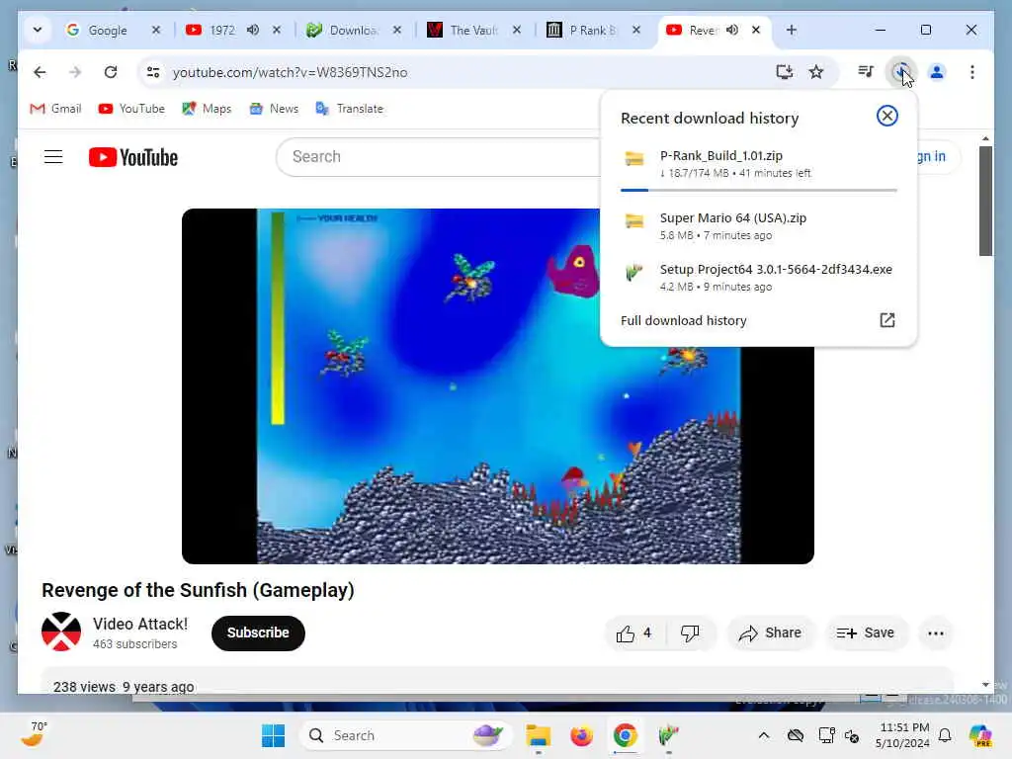This screenshot has width=1012, height=759.
Task: Subscribe to Video Attack!
Action: tap(258, 633)
